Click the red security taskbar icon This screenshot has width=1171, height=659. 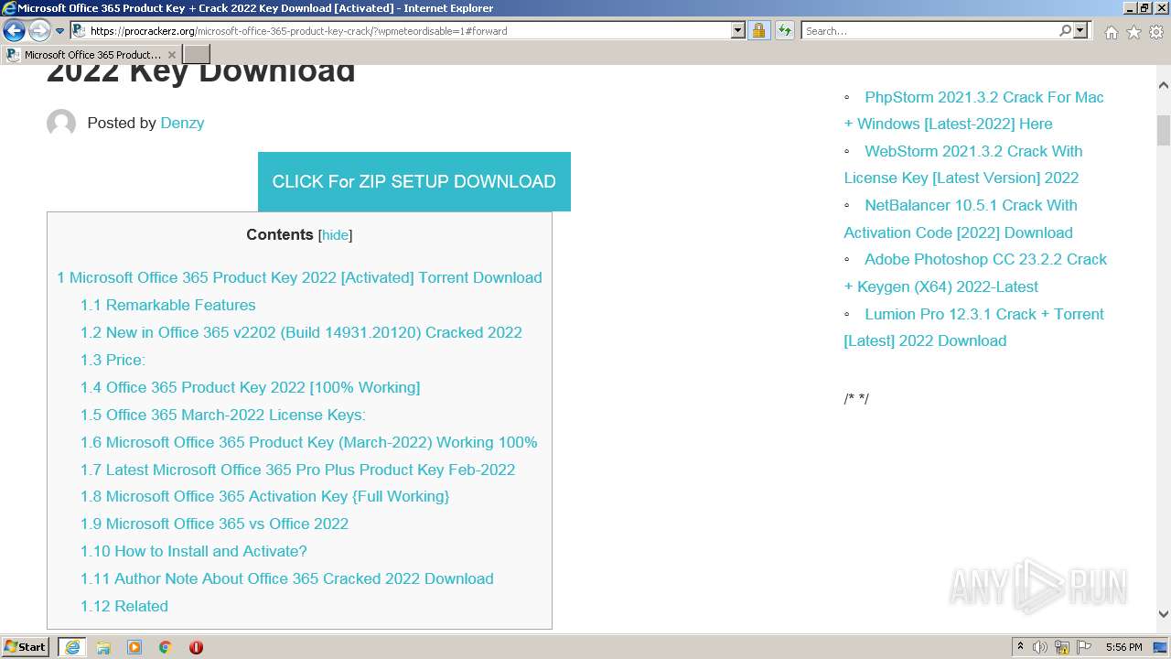[196, 647]
